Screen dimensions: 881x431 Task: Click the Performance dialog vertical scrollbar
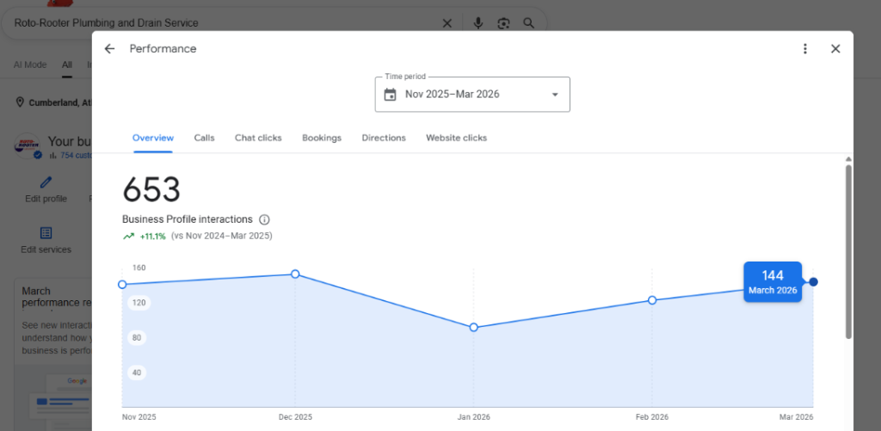click(848, 252)
